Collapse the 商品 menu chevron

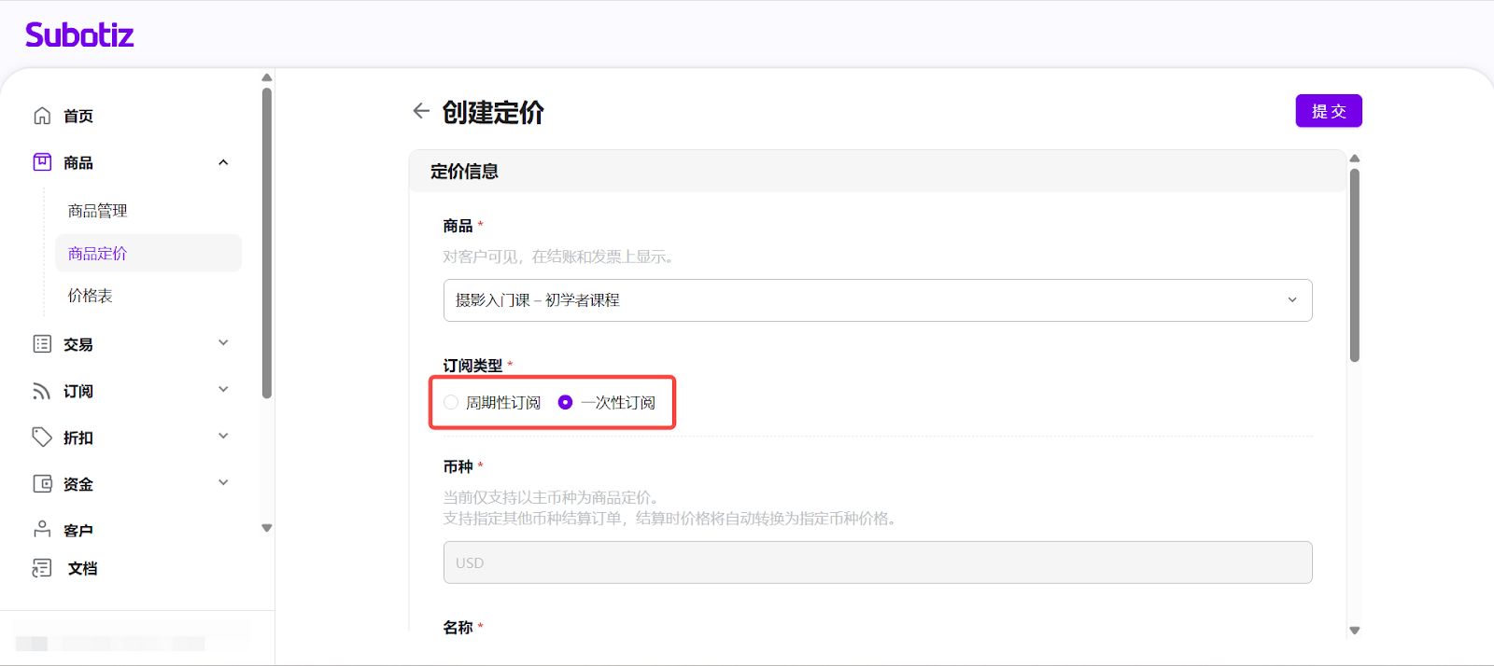[x=223, y=162]
